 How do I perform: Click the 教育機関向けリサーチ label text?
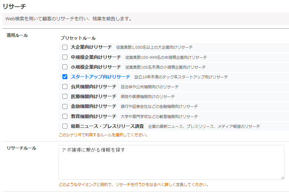(93, 116)
